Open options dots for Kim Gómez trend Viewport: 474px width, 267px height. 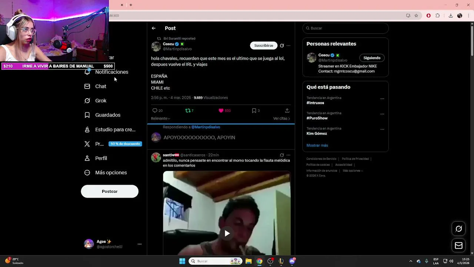click(382, 129)
